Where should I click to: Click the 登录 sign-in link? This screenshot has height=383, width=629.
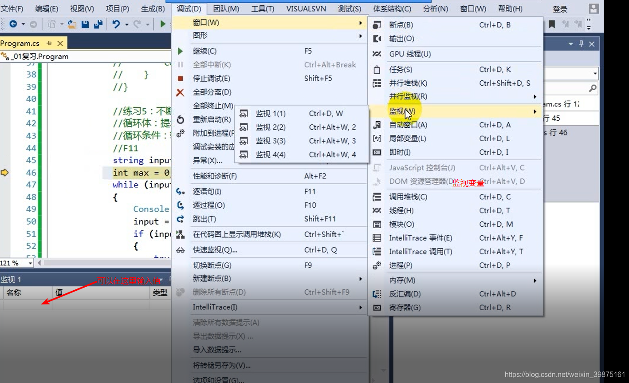pos(560,9)
